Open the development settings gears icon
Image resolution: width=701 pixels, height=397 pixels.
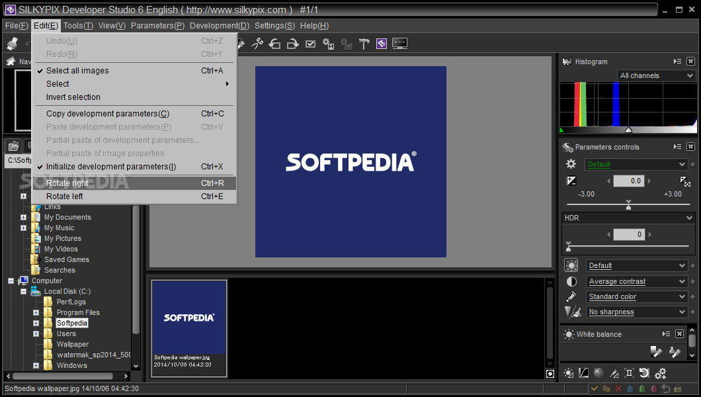(x=660, y=373)
